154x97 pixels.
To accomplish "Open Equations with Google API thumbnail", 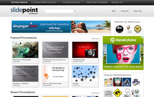I will (x=25, y=74).
